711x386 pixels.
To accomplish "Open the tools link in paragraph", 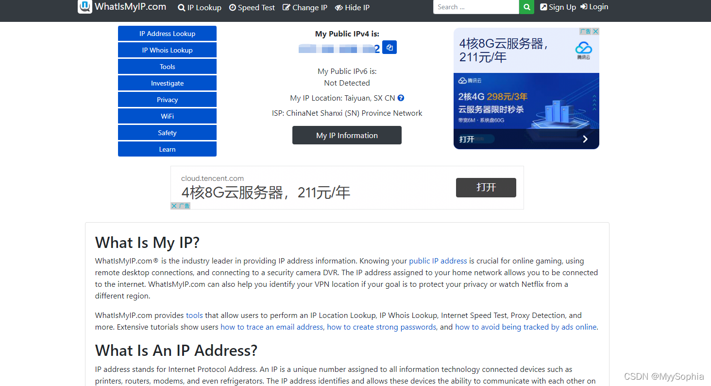I will click(x=194, y=315).
